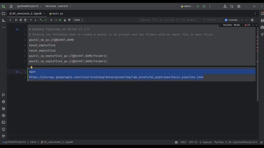264x148 pixels.
Task: Cut the selected notebook cell
Action: point(16,20)
